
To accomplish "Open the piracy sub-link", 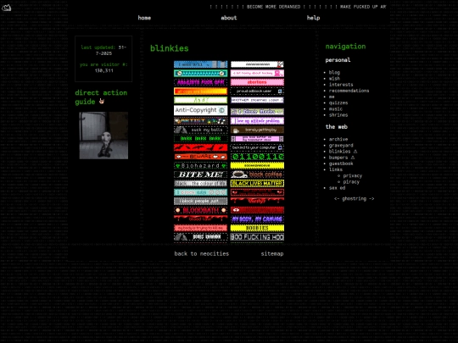I will [x=351, y=182].
